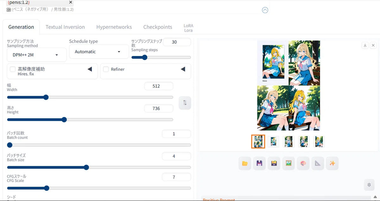Enable the Refiner checkbox
Image resolution: width=380 pixels, height=201 pixels.
[106, 69]
